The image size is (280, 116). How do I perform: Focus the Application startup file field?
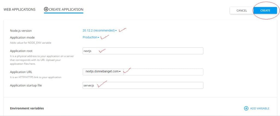coord(143,86)
